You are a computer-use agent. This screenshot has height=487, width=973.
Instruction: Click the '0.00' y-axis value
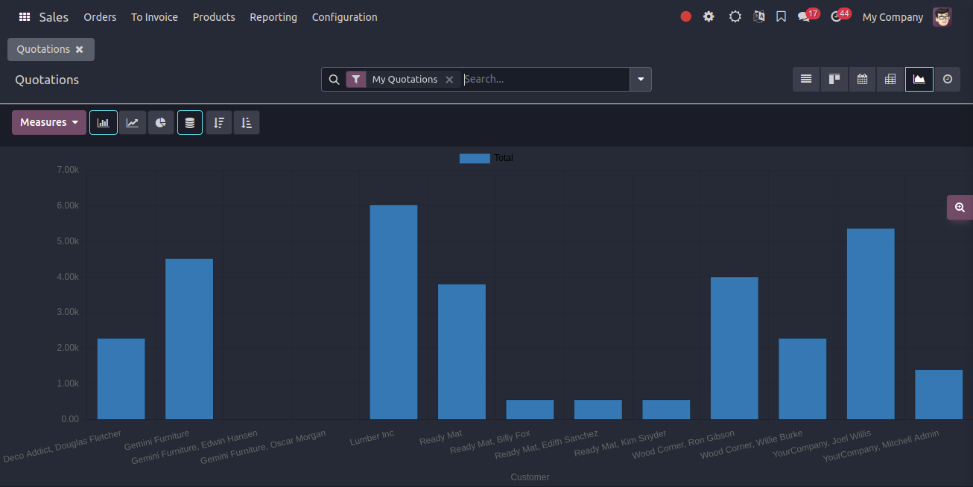pyautogui.click(x=69, y=419)
